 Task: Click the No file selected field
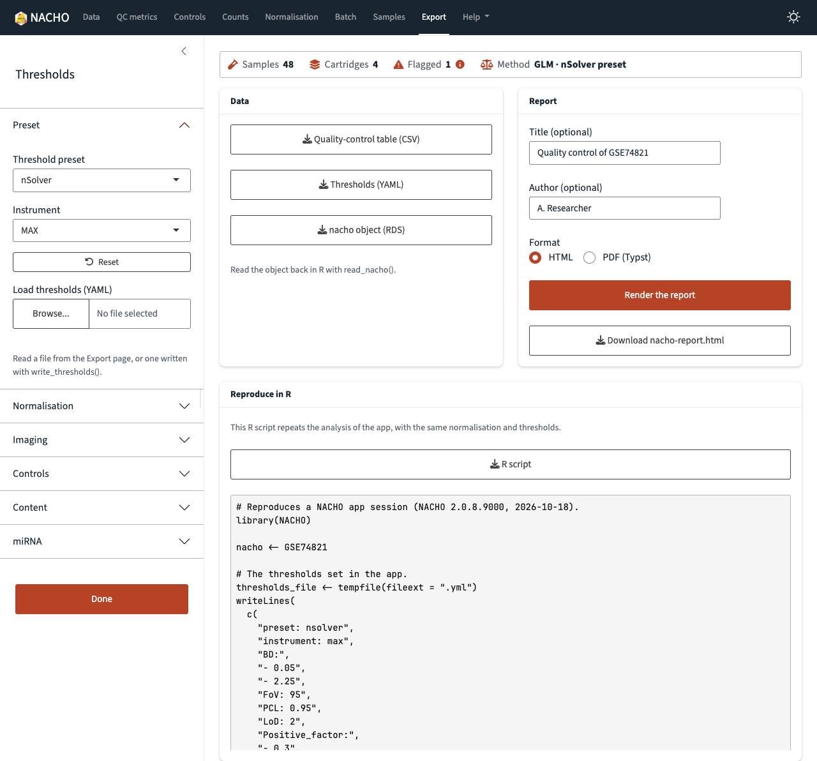tap(140, 313)
